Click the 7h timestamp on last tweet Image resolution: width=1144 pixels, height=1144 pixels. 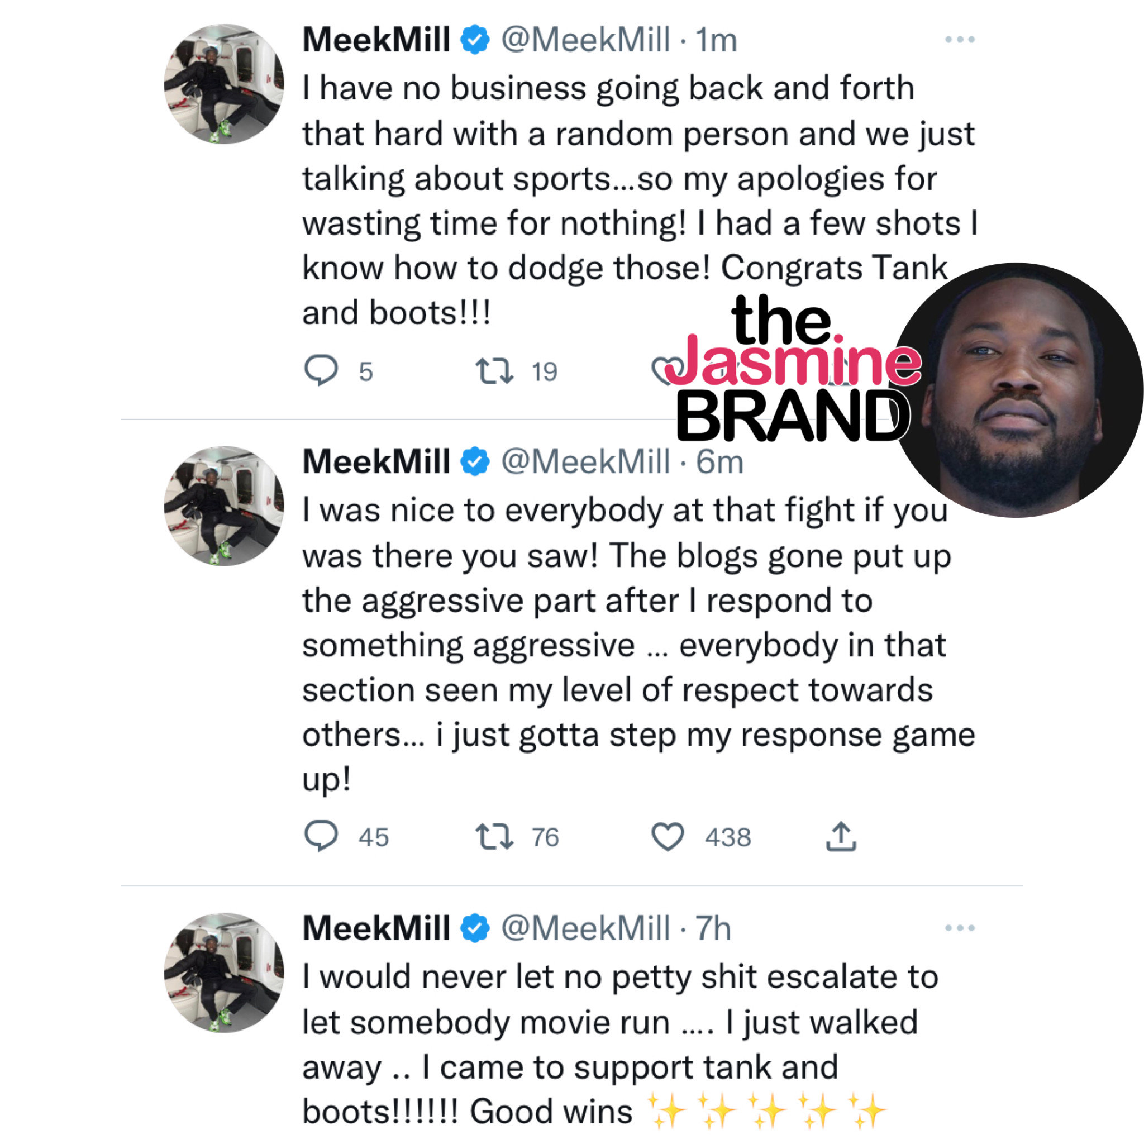(x=713, y=928)
